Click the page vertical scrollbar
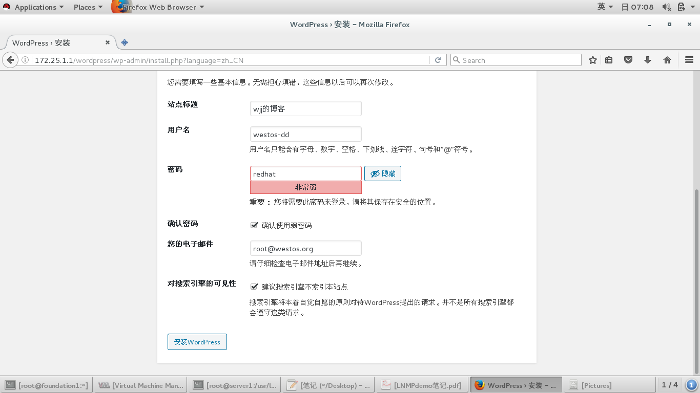The height and width of the screenshot is (393, 700). point(696,280)
